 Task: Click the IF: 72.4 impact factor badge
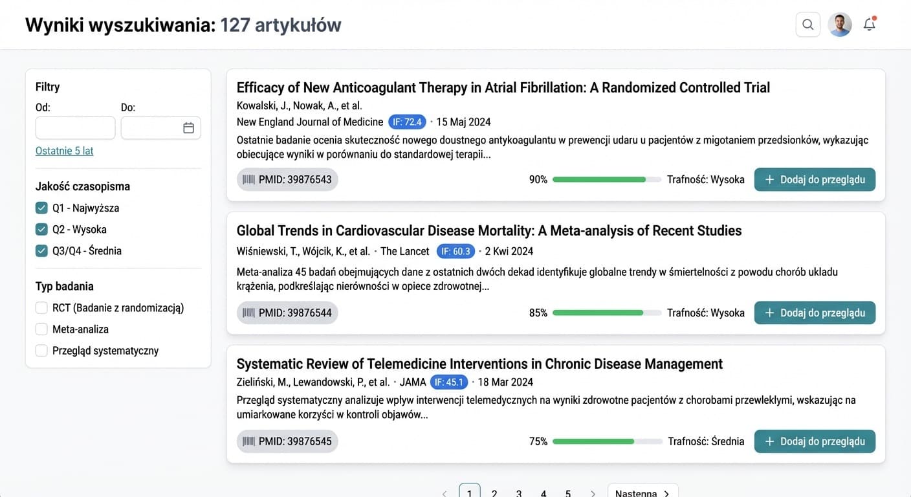click(407, 122)
